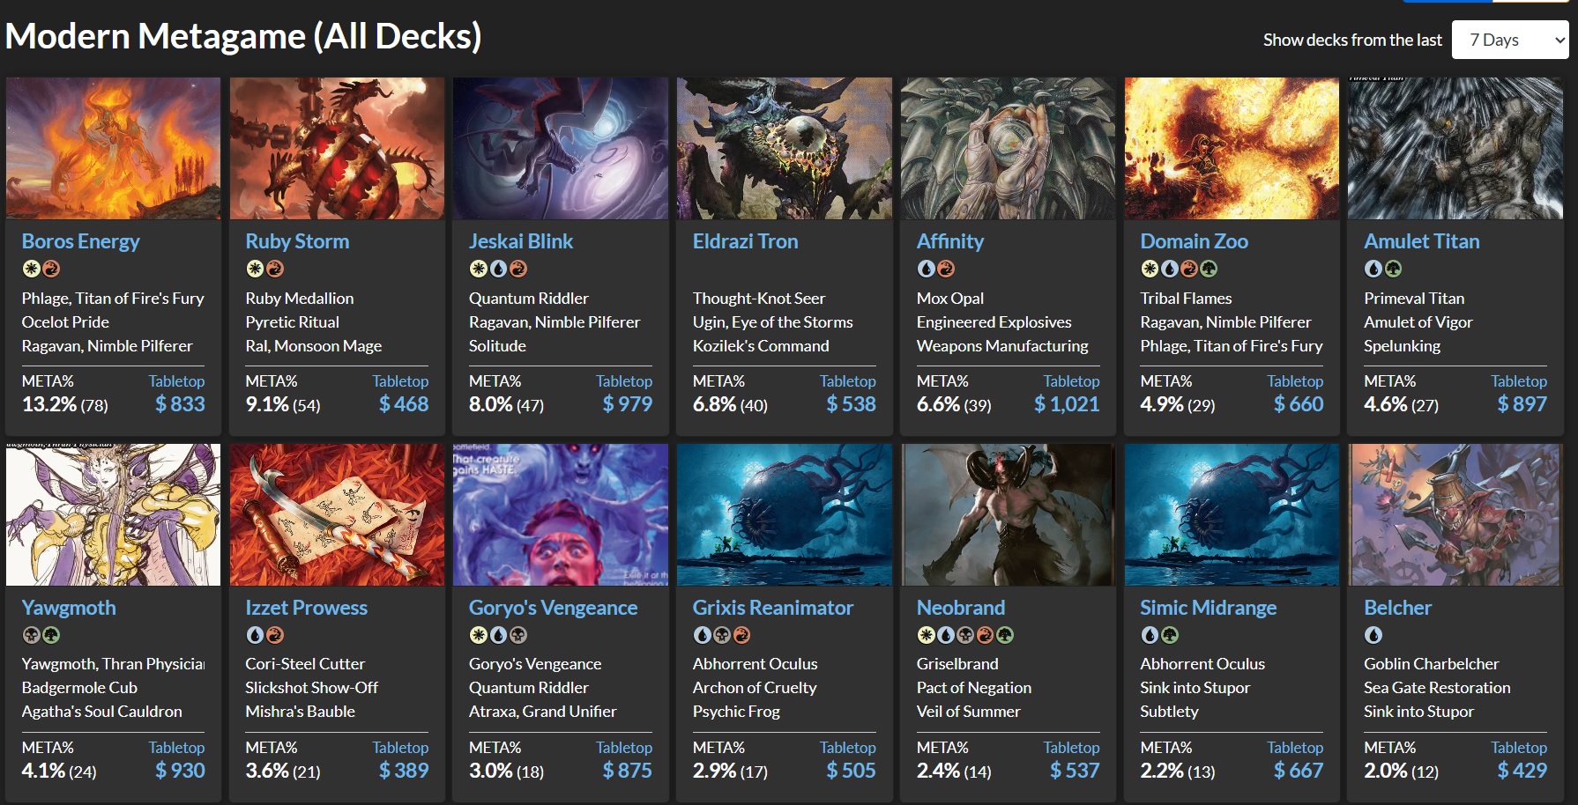Click the white mana symbol under Jeskai Blink
The height and width of the screenshot is (805, 1578).
pos(479,269)
